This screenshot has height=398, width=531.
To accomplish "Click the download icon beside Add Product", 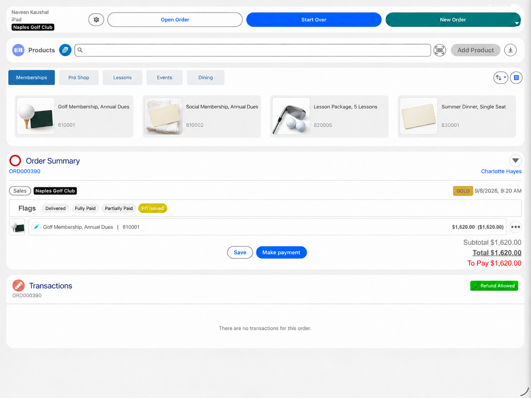I will (x=510, y=50).
